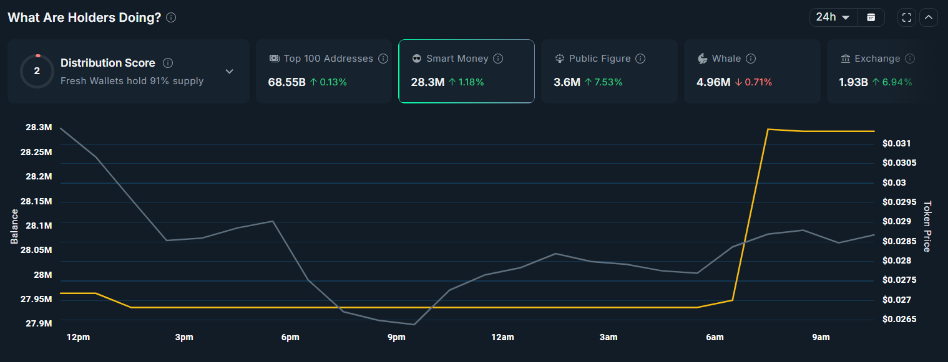Open the calendar date picker
The height and width of the screenshot is (362, 948).
point(871,17)
